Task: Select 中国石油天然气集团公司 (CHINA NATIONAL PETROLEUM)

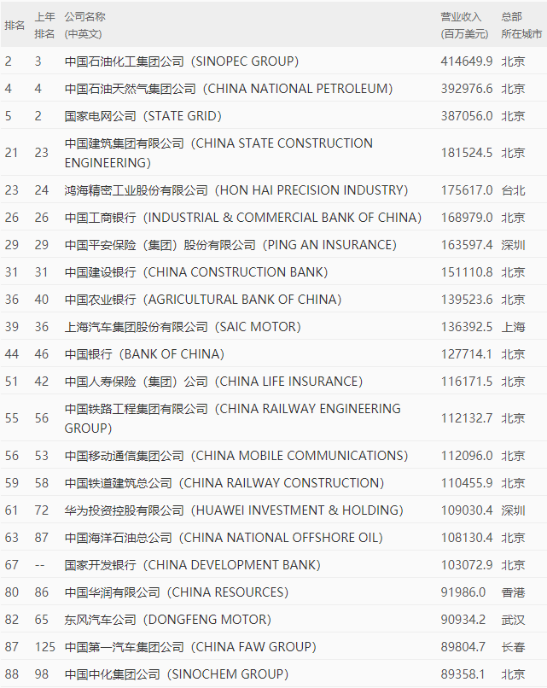Action: pyautogui.click(x=229, y=89)
